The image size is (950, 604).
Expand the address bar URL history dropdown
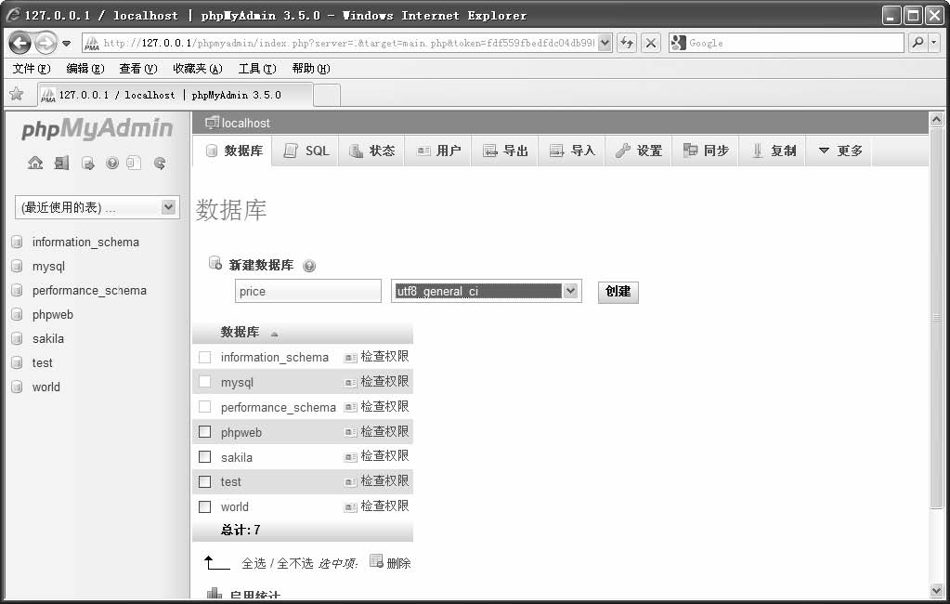[605, 43]
